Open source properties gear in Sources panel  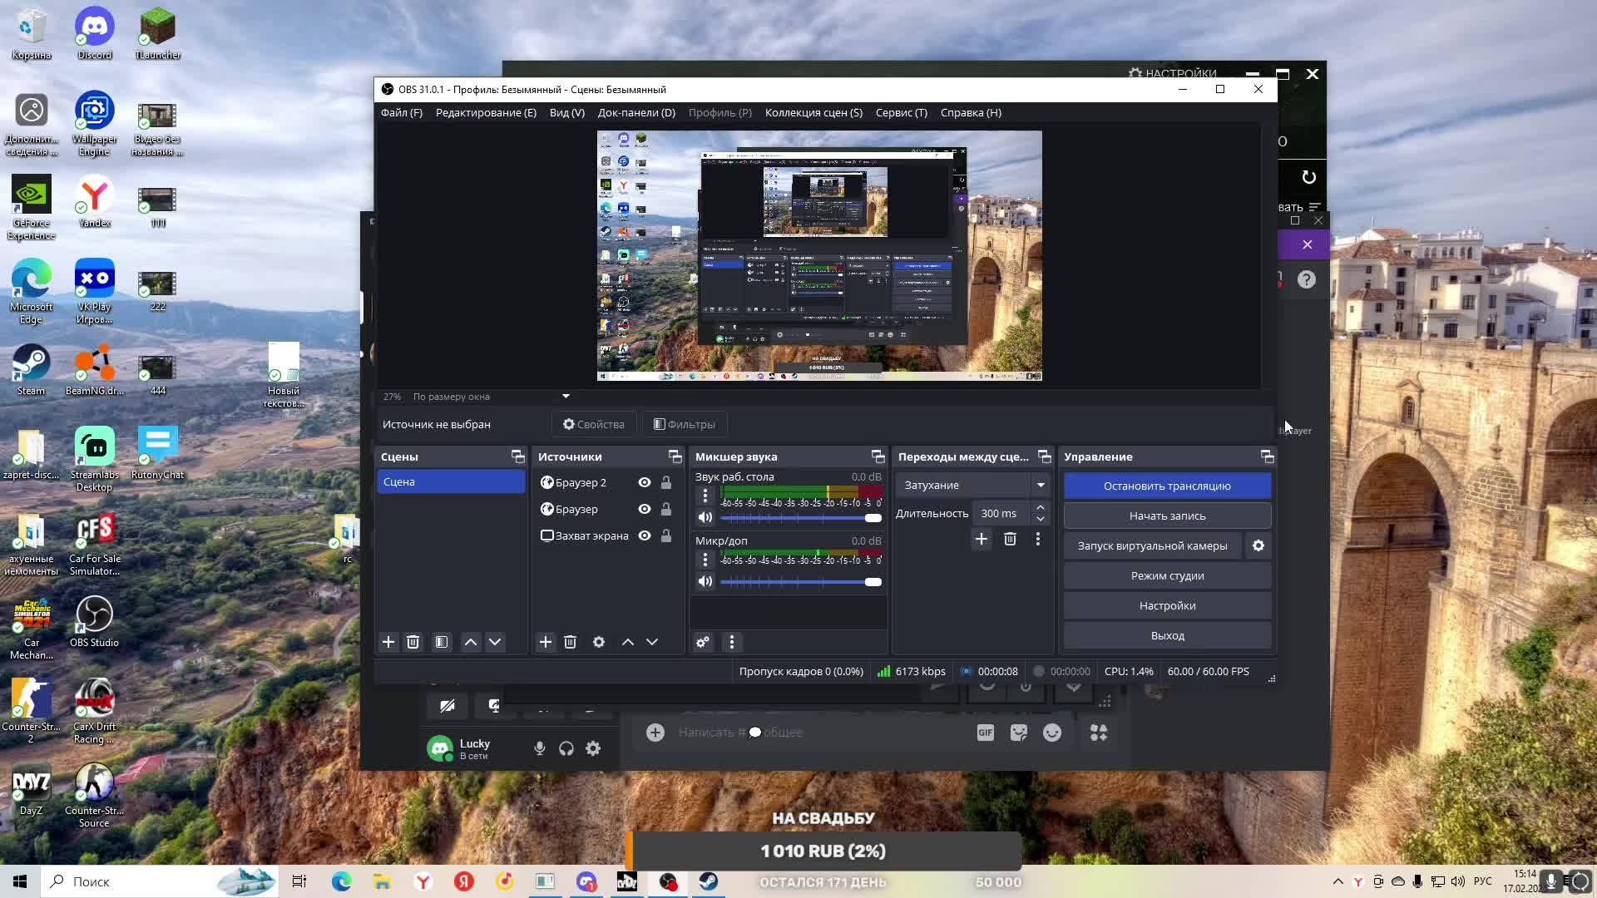pyautogui.click(x=599, y=642)
